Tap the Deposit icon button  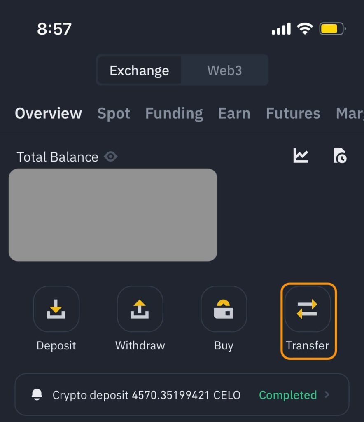[56, 309]
